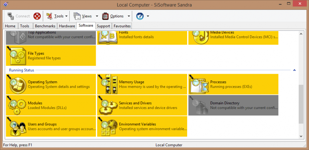Click the Options sliders icon
309x150 pixels.
pos(105,16)
